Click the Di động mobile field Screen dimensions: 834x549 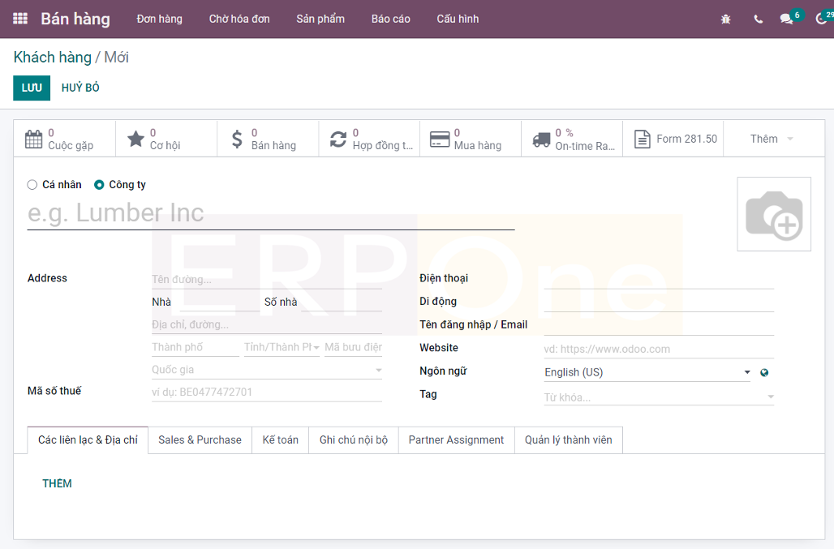(659, 302)
